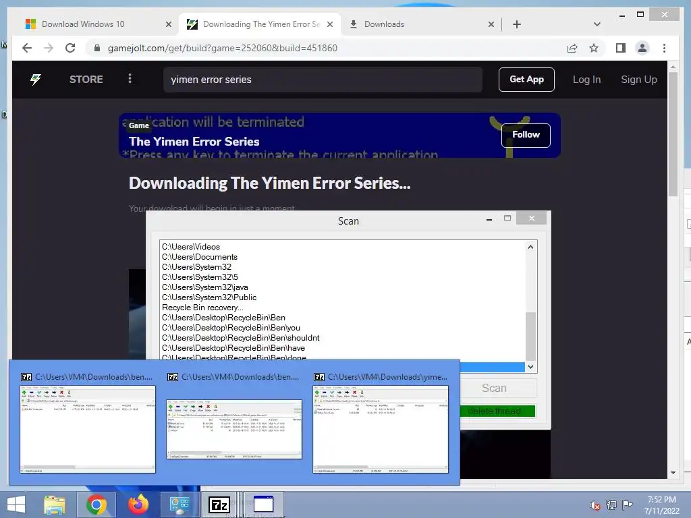691x518 pixels.
Task: Open the STORE link
Action: (x=86, y=80)
